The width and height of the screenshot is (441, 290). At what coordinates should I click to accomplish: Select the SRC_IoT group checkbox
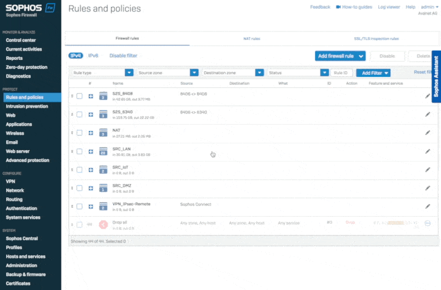79,170
